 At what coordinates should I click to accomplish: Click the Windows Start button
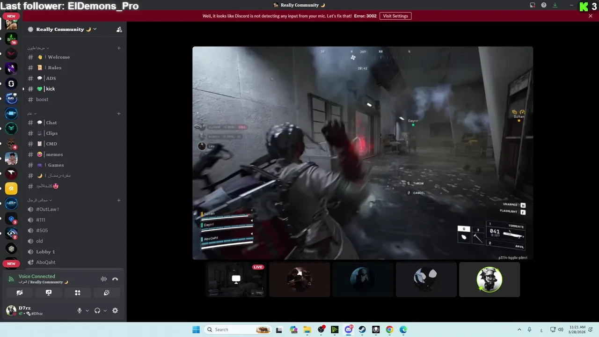point(196,330)
